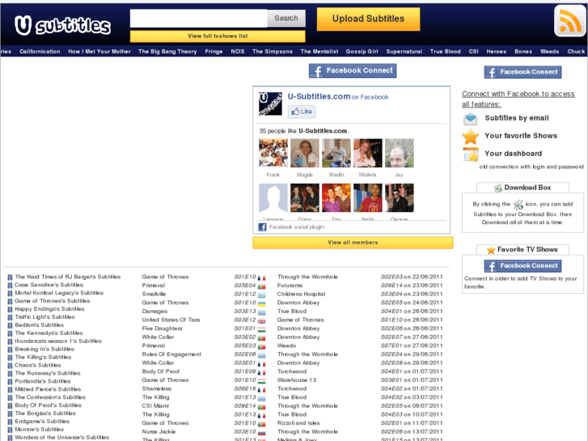Open Gossip Girl in the shows bar
The image size is (588, 441).
(362, 52)
